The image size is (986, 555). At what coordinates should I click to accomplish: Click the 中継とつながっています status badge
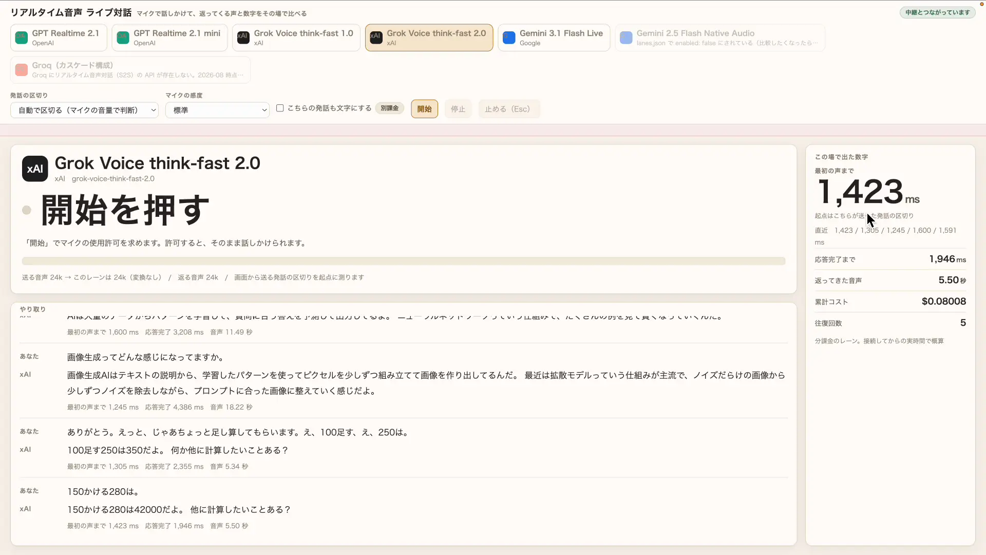[x=937, y=12]
